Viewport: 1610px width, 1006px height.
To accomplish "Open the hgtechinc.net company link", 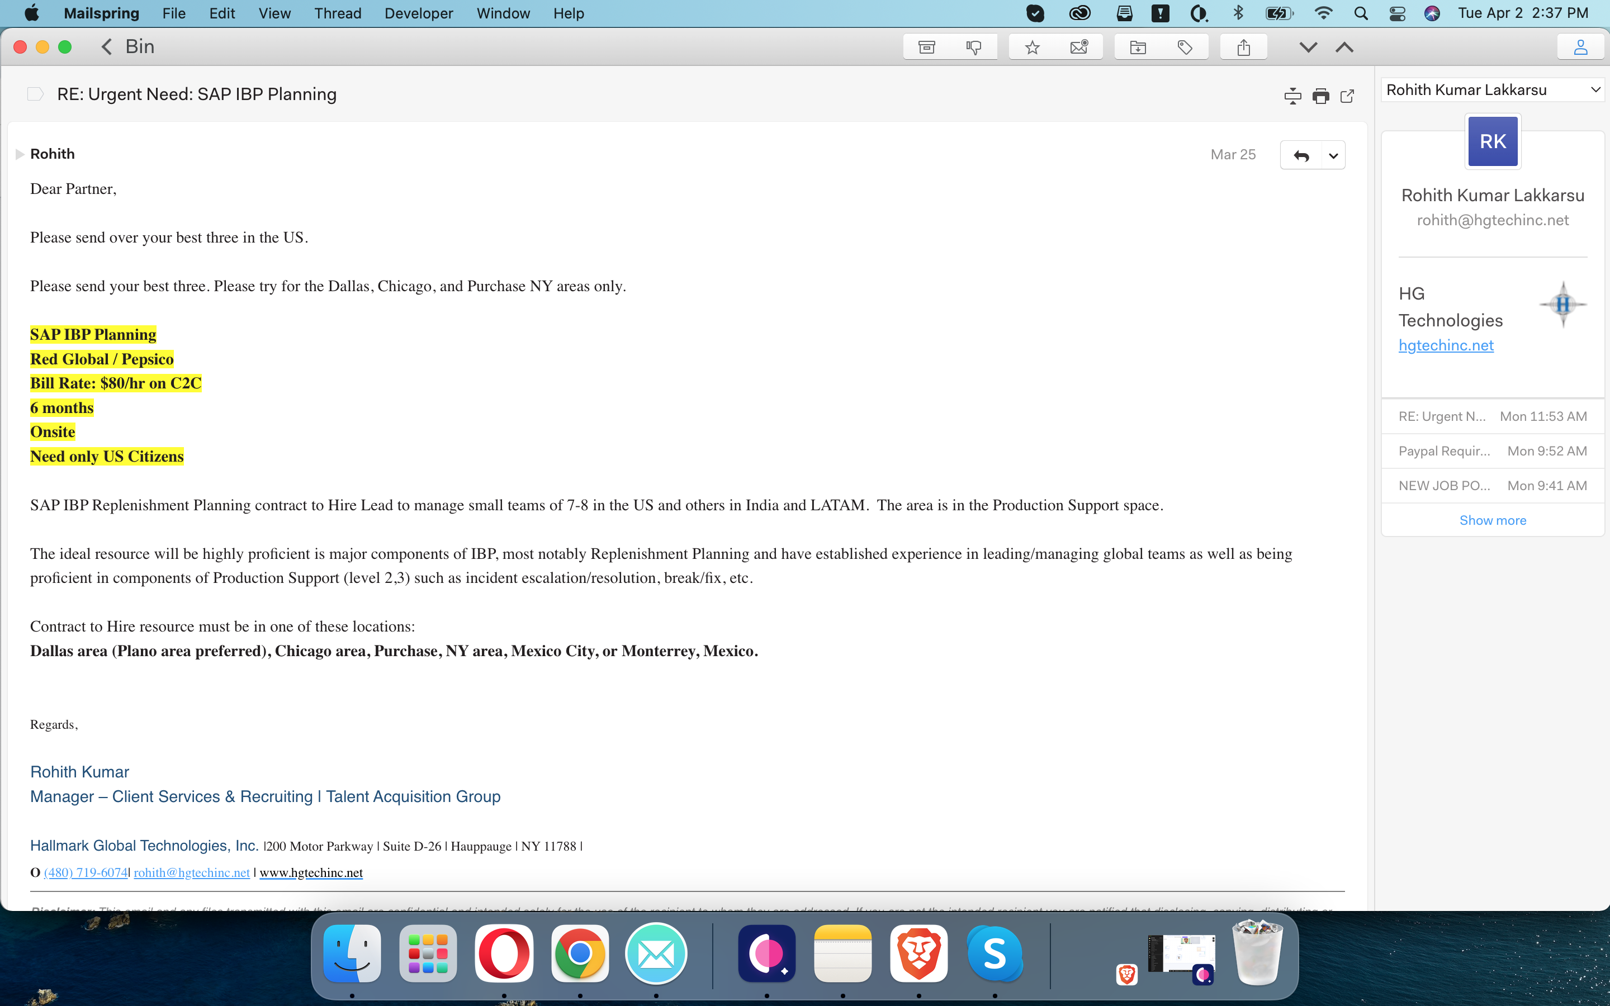I will point(1446,345).
